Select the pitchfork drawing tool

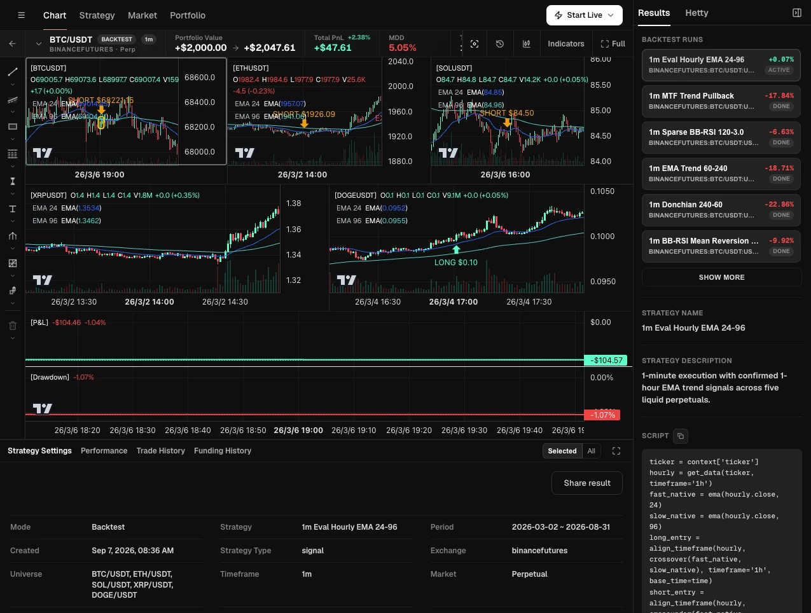[x=12, y=236]
